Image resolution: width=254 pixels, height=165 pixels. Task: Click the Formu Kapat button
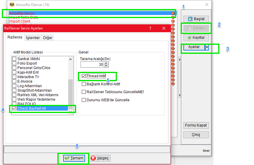[196, 125]
